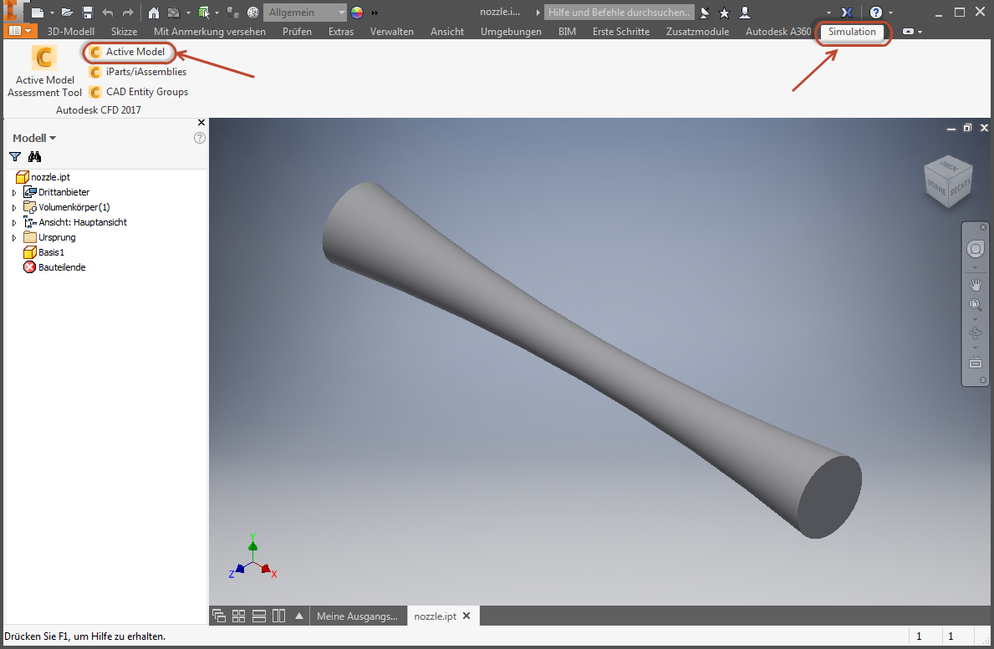Open the user sign-in icon
The image size is (994, 649).
(x=745, y=12)
